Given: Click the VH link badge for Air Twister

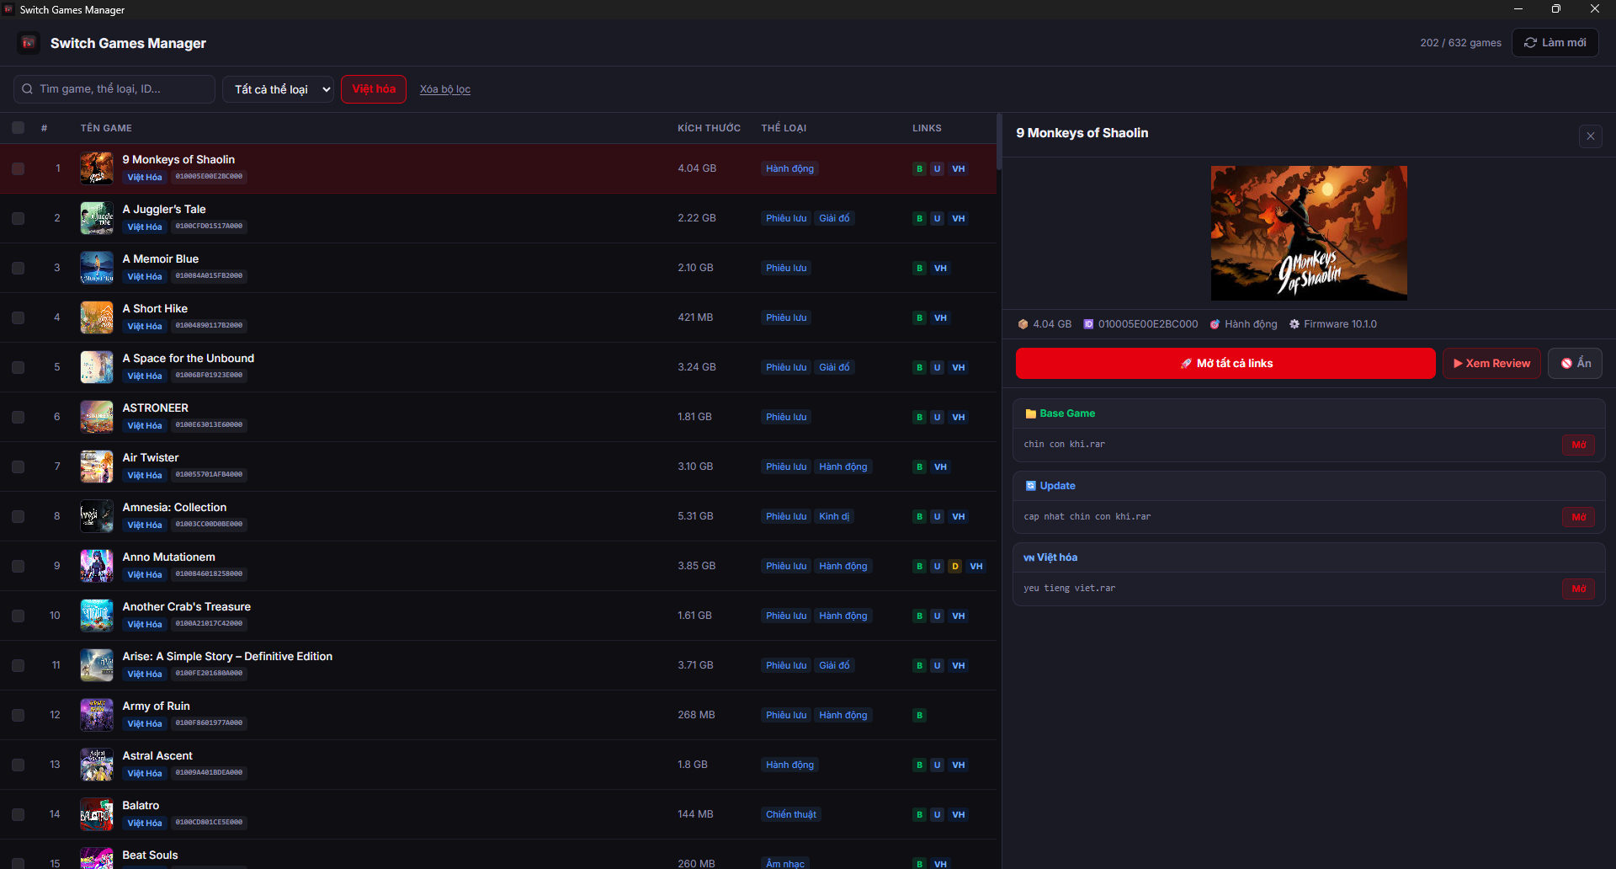Looking at the screenshot, I should click(940, 467).
